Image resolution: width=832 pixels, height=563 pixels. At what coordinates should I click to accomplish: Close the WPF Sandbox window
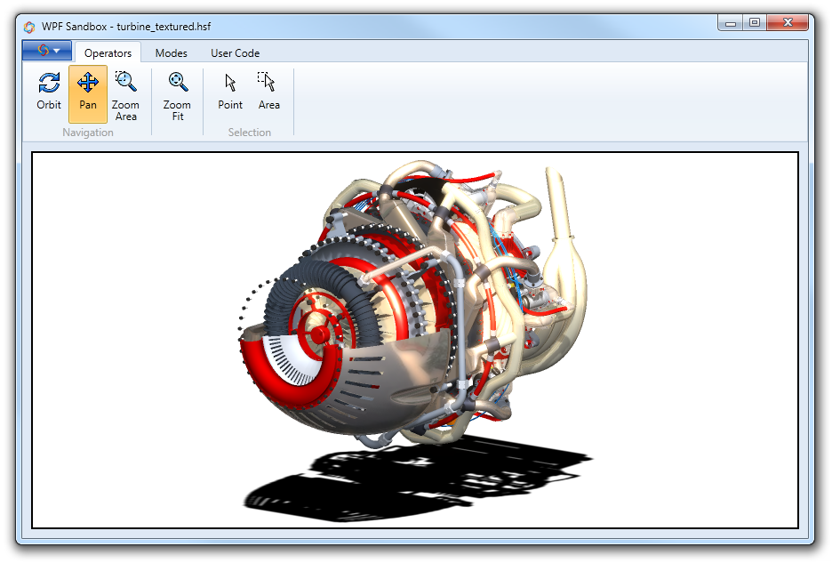(x=787, y=23)
